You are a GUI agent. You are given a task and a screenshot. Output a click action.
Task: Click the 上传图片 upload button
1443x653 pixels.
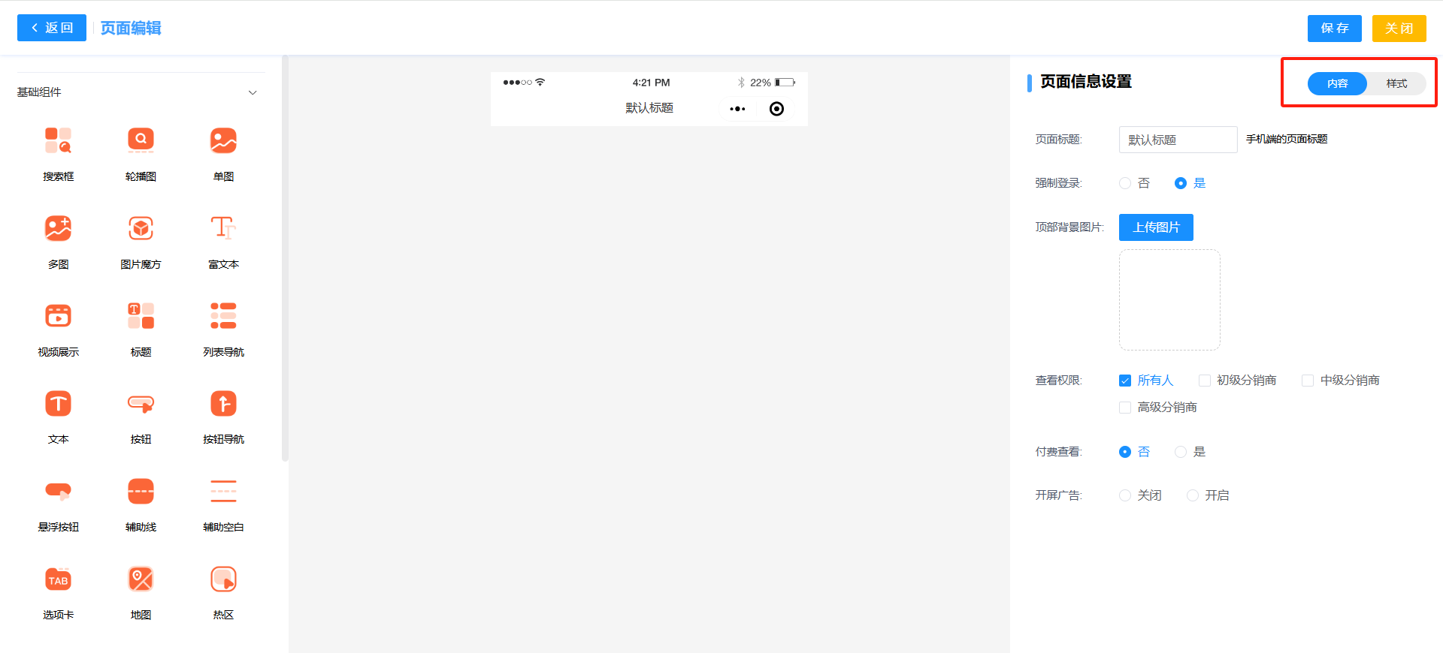click(x=1156, y=227)
